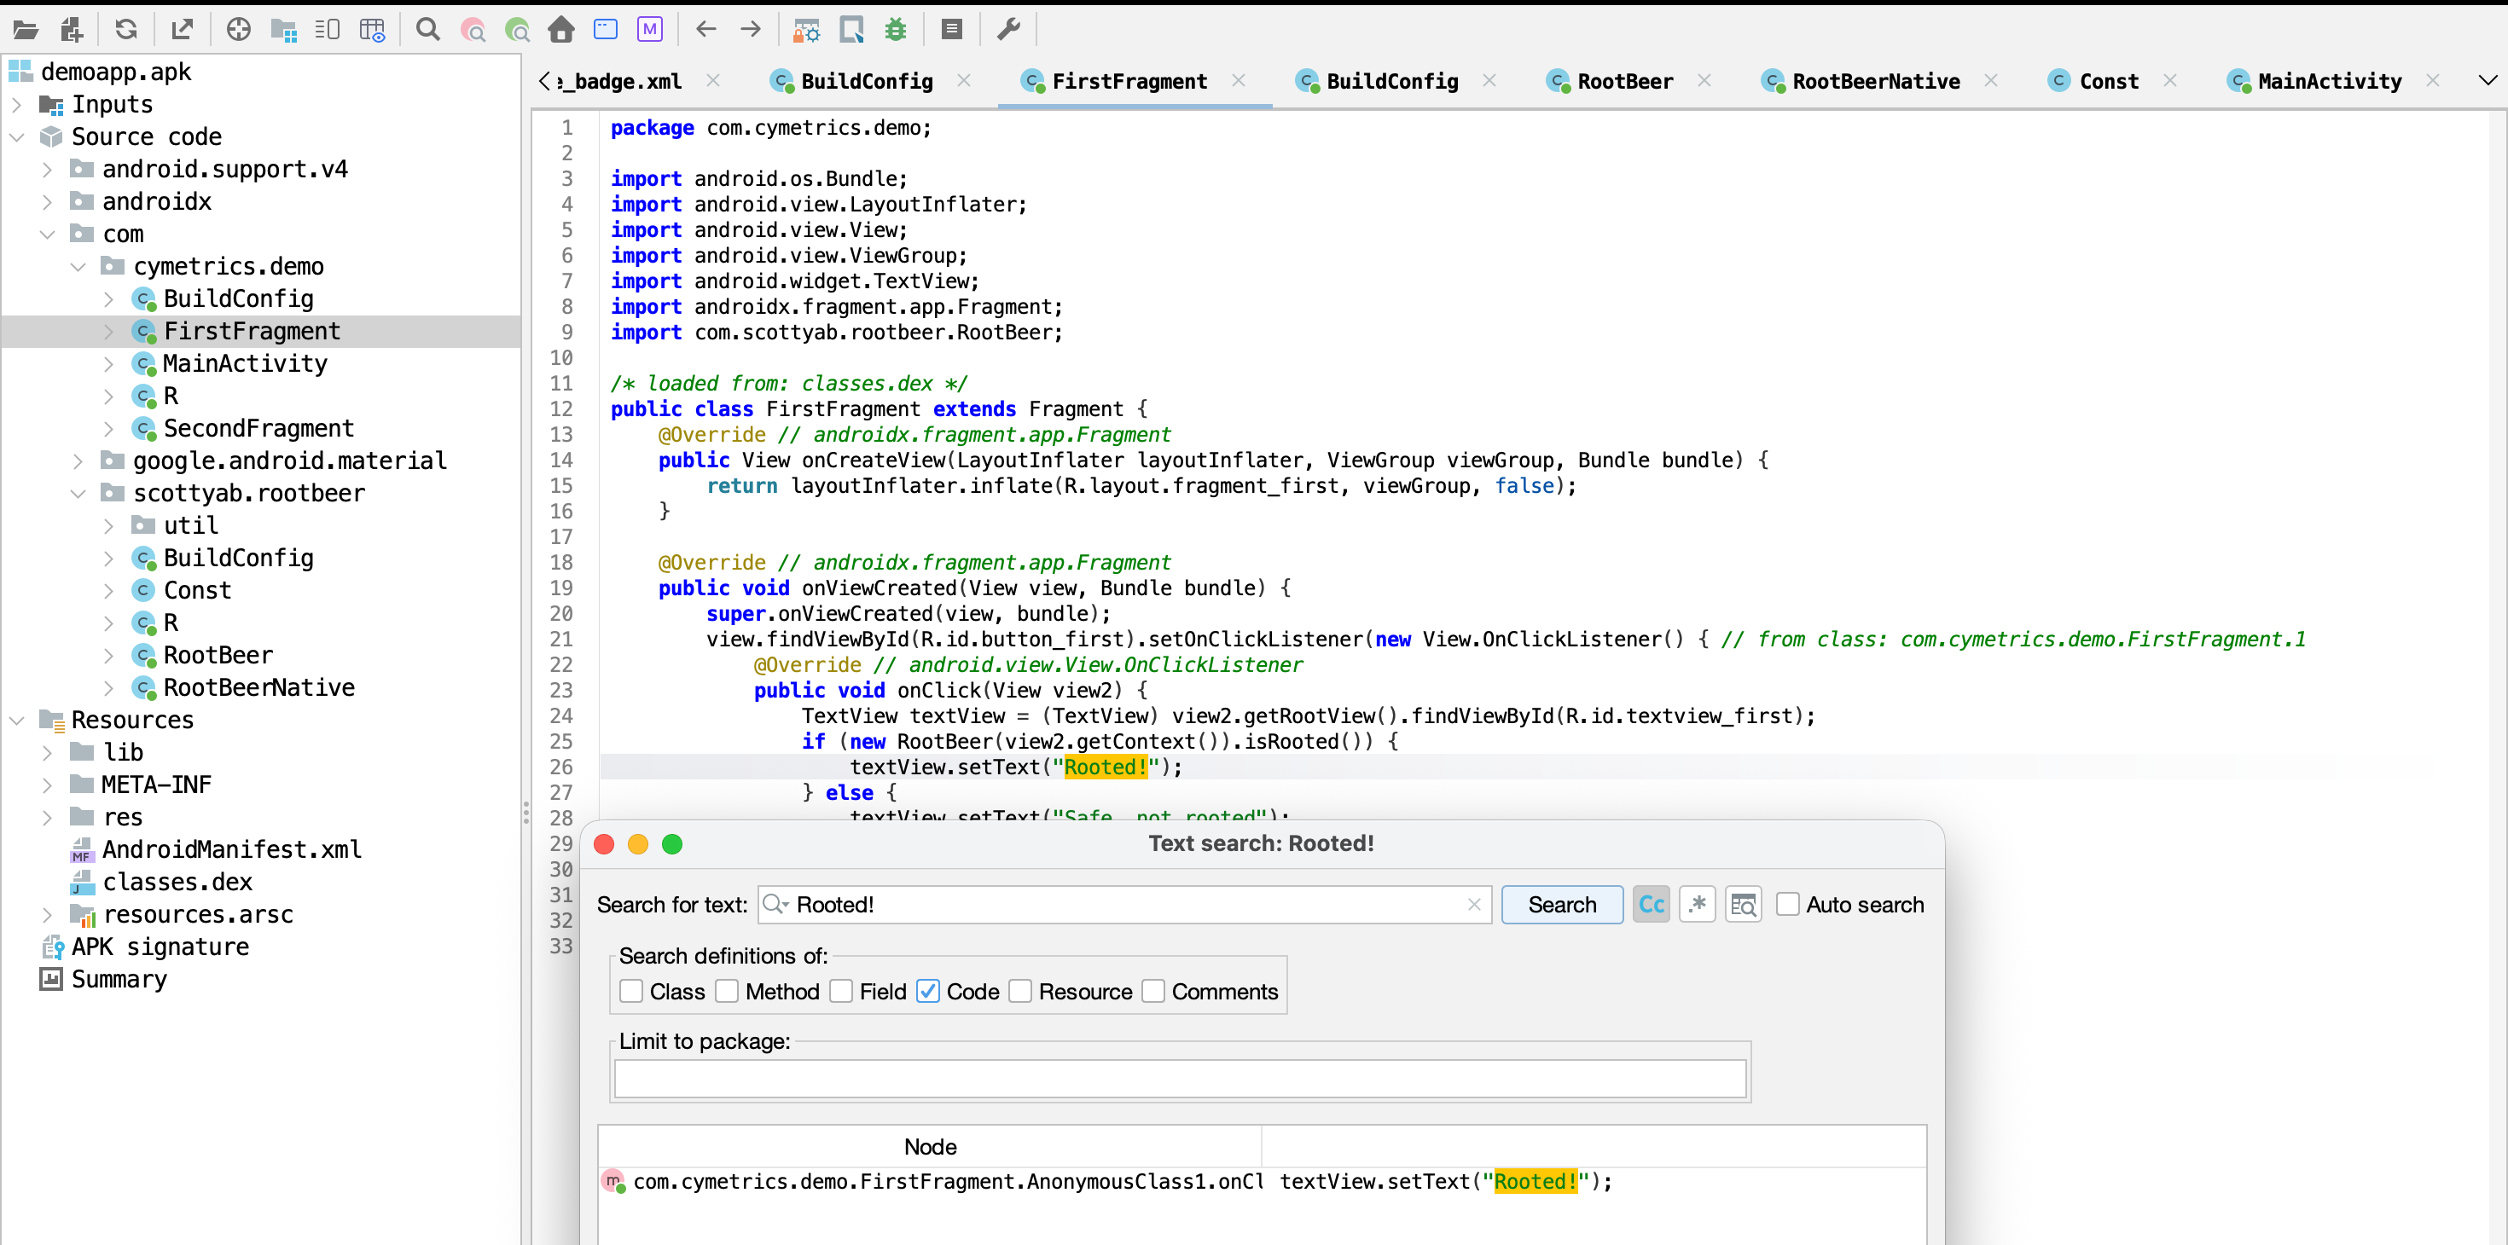
Task: Click the reload files icon
Action: click(x=125, y=30)
